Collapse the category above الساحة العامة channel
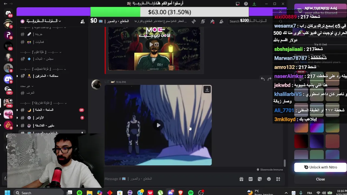Viewport: 347px width, 195px height. click(x=43, y=103)
